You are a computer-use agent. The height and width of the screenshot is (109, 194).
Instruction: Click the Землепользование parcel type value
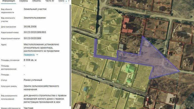(x=35, y=18)
